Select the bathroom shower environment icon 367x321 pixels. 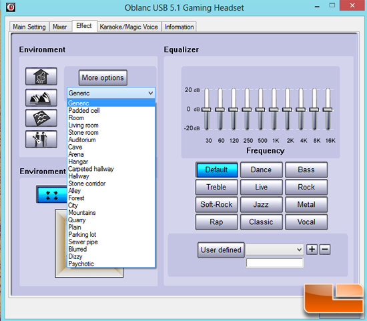[41, 76]
